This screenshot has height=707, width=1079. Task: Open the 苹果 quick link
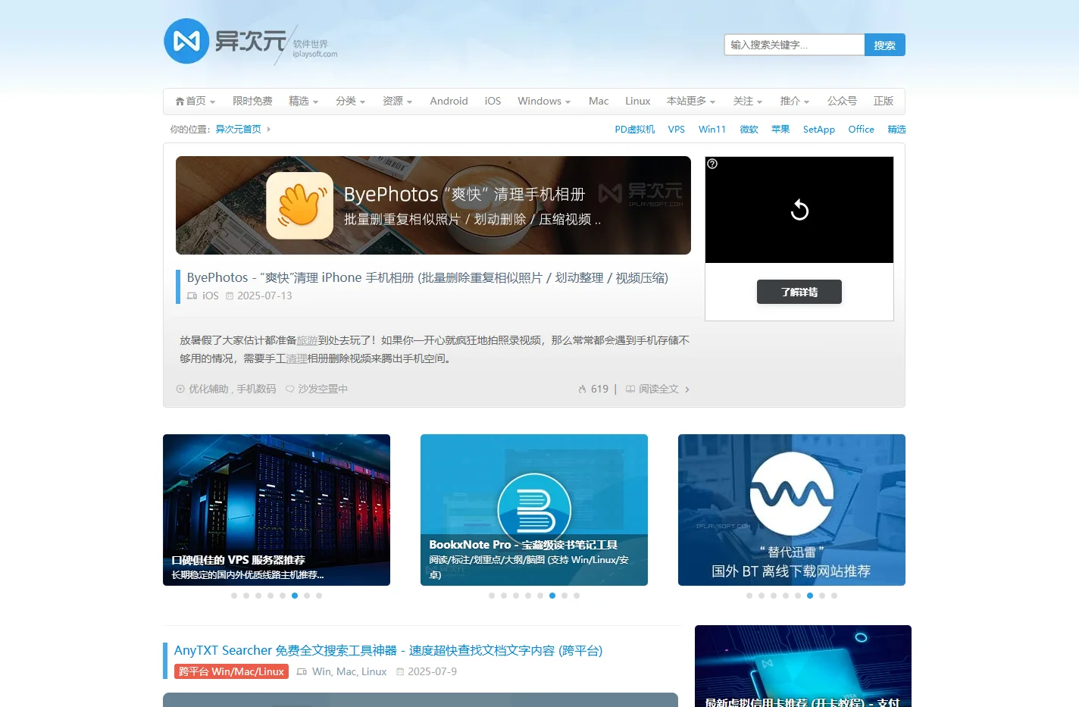780,130
